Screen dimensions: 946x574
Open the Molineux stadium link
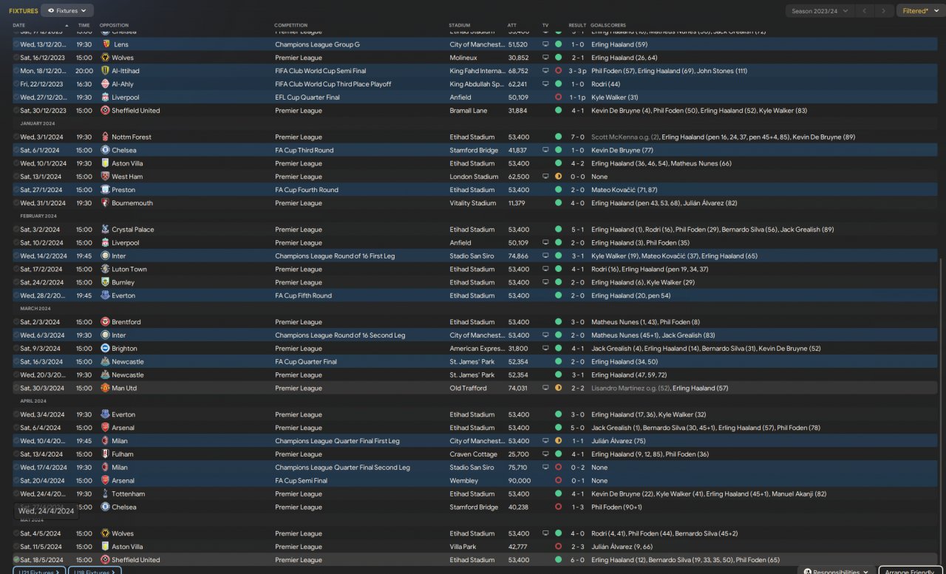click(x=465, y=58)
